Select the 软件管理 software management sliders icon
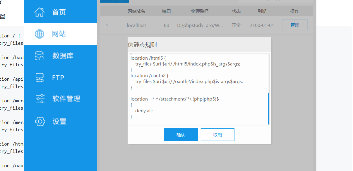353x171 pixels. click(40, 99)
